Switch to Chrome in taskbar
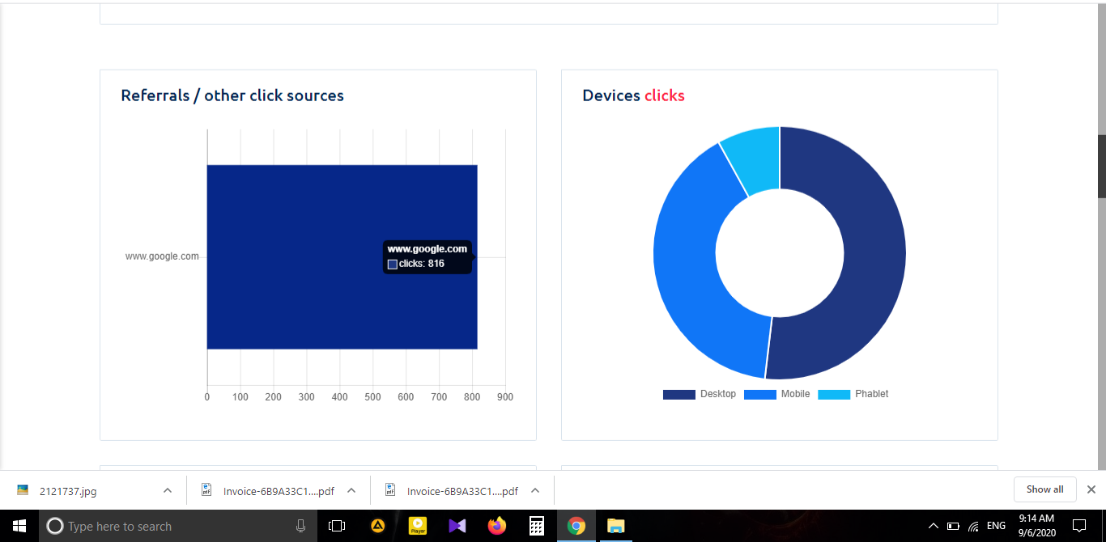 click(576, 526)
